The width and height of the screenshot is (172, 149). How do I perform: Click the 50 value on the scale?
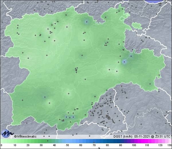[x=67, y=145]
